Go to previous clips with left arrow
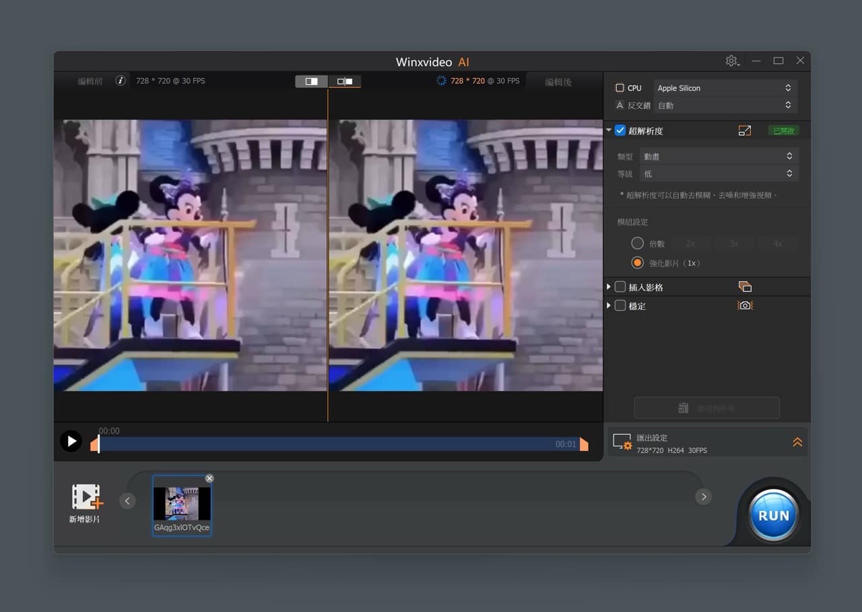Image resolution: width=862 pixels, height=612 pixels. point(127,501)
